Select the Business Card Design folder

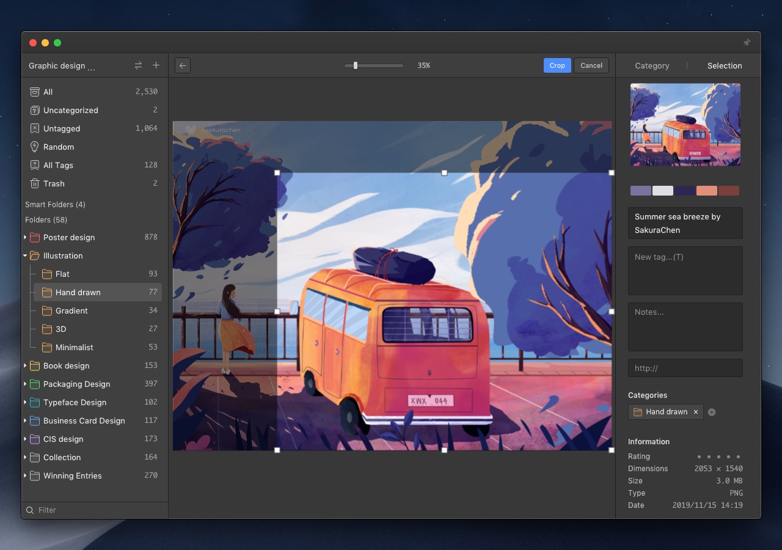click(x=95, y=420)
